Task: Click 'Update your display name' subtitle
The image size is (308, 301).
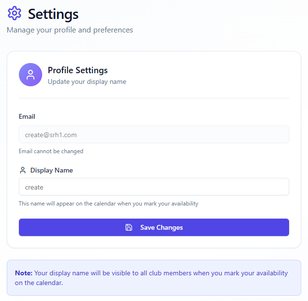Action: [87, 82]
